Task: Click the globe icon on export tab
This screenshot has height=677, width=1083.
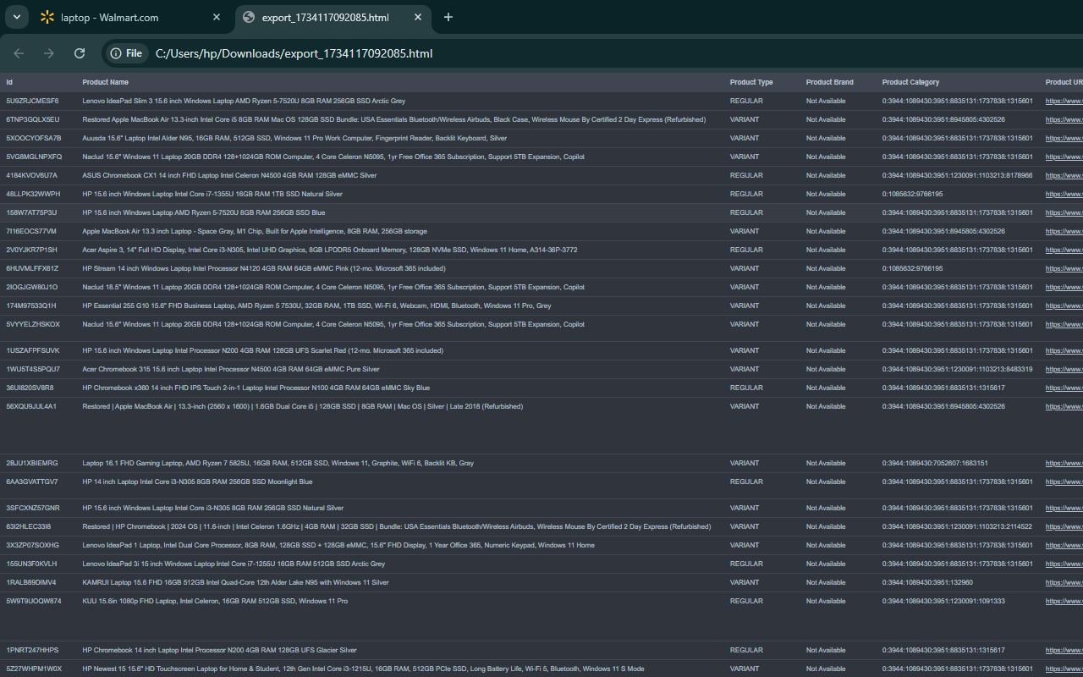Action: click(x=249, y=17)
